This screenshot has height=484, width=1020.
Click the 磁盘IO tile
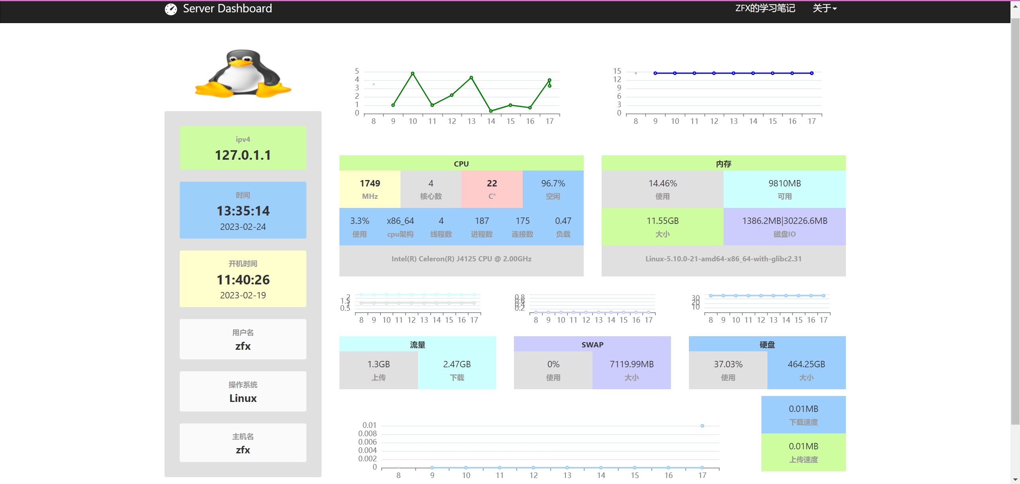(x=784, y=227)
